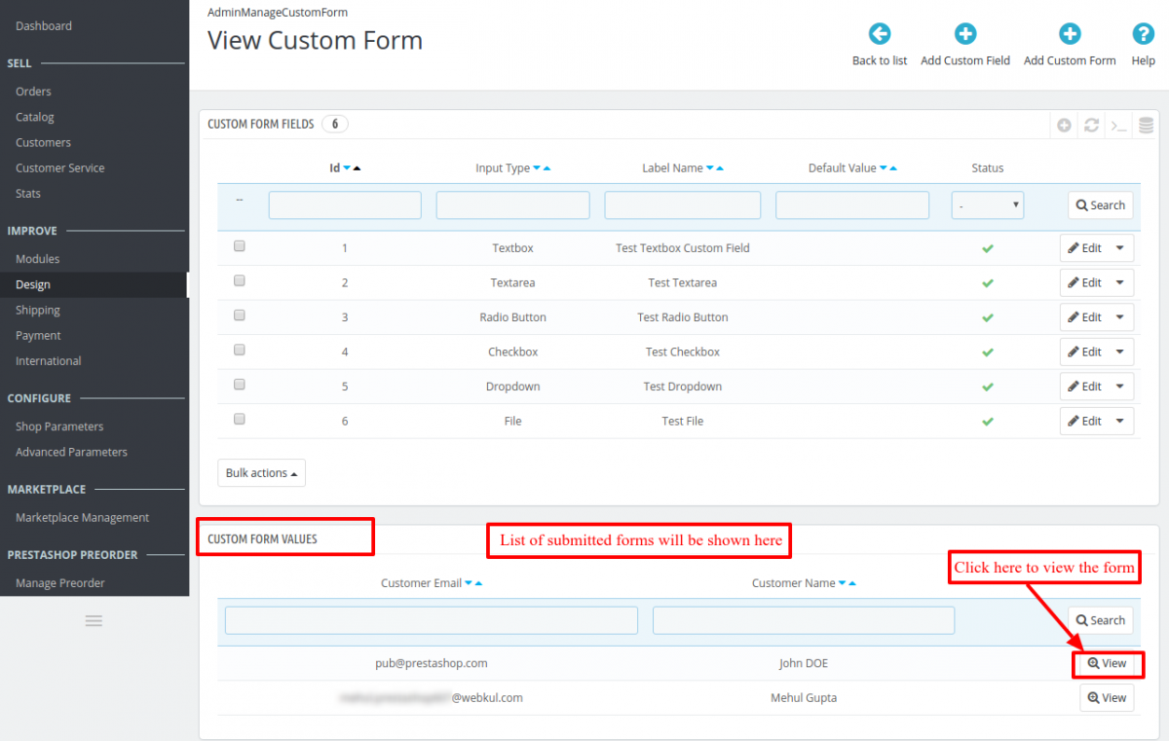View form submitted by John DOE
The height and width of the screenshot is (741, 1169).
click(1107, 664)
